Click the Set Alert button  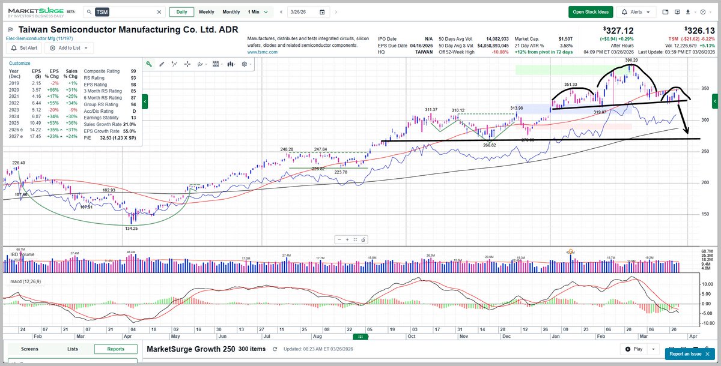click(x=24, y=48)
